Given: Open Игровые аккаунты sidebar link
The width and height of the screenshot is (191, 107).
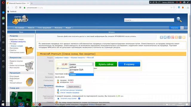Looking at the screenshot, I should 18,42.
